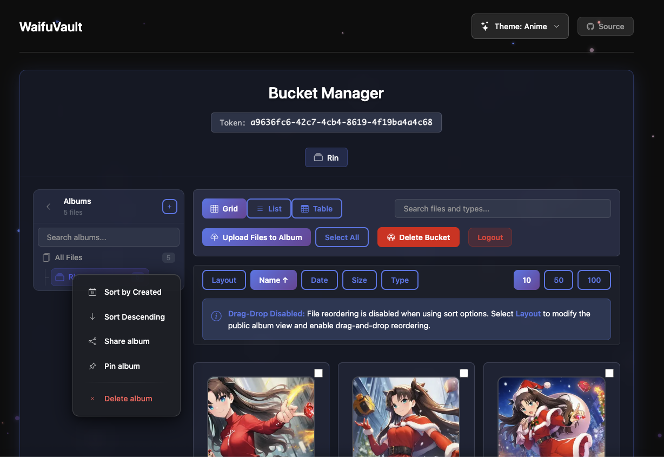The height and width of the screenshot is (457, 664).
Task: Set page size to 50
Action: [559, 280]
